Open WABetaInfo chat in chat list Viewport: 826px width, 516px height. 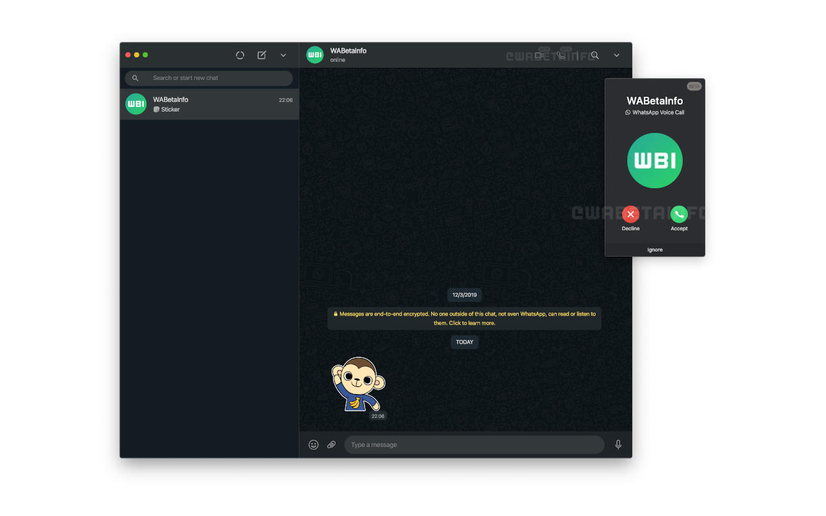(x=209, y=104)
